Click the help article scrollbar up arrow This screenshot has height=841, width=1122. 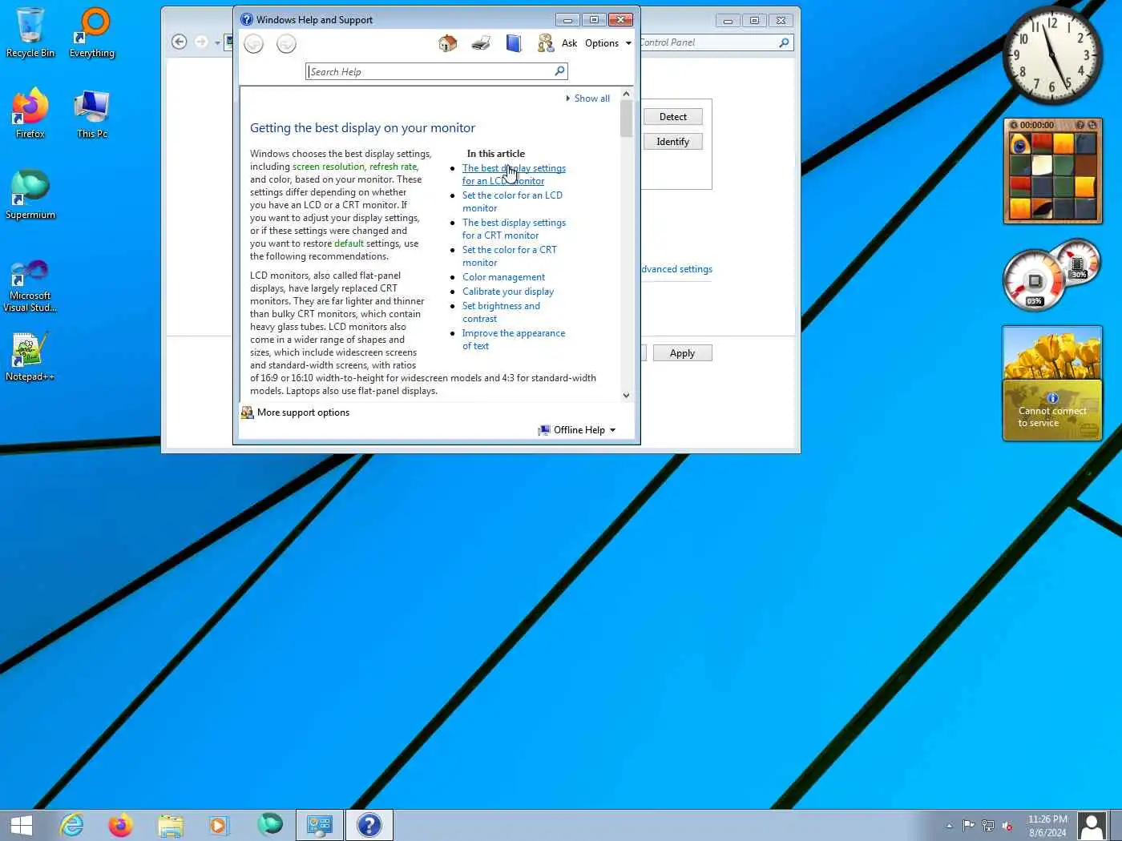pos(626,94)
